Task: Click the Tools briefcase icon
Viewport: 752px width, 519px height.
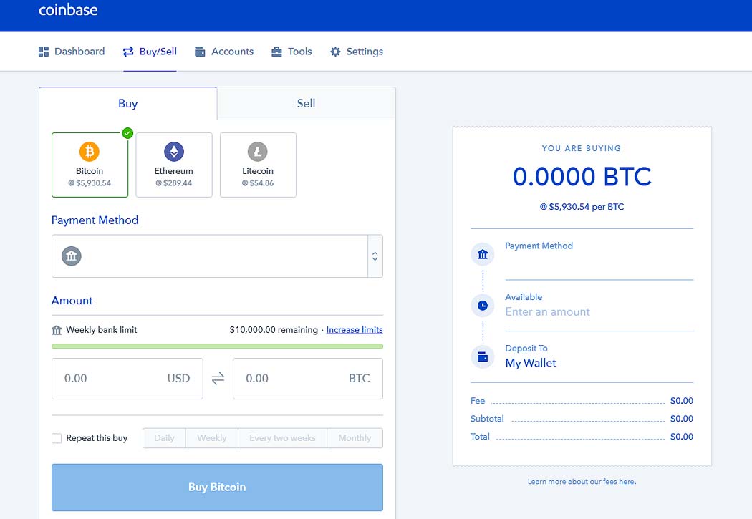Action: [276, 52]
